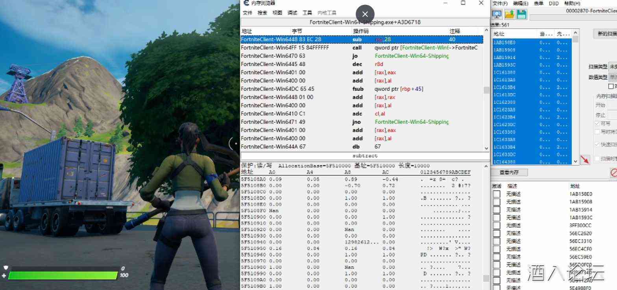This screenshot has height=290, width=617.
Task: Click the Open Process computer icon
Action: tap(497, 15)
